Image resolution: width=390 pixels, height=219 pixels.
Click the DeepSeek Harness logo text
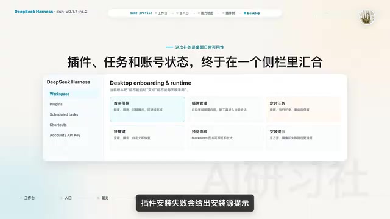click(34, 12)
